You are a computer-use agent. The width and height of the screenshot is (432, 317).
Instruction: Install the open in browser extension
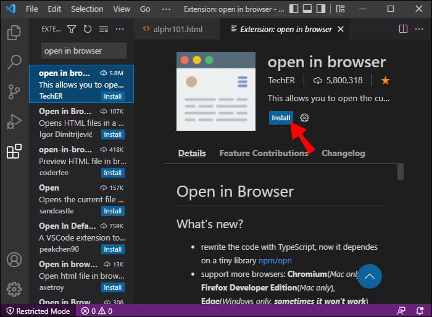coord(281,118)
